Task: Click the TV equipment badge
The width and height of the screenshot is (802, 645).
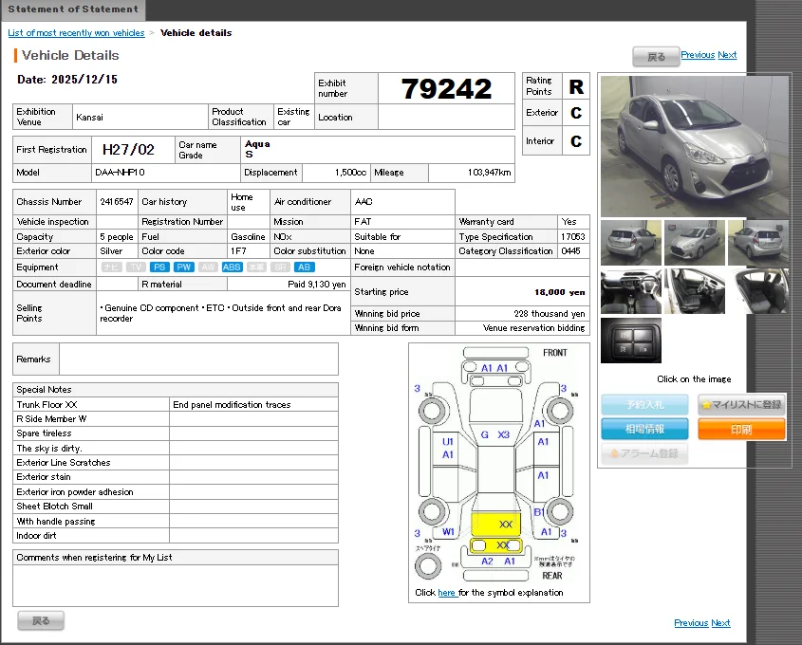Action: [x=136, y=267]
